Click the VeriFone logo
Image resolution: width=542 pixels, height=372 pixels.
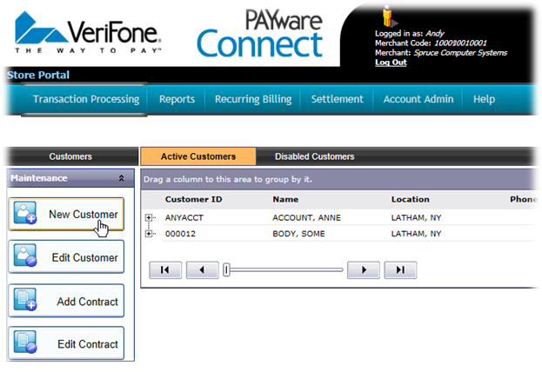click(x=88, y=32)
